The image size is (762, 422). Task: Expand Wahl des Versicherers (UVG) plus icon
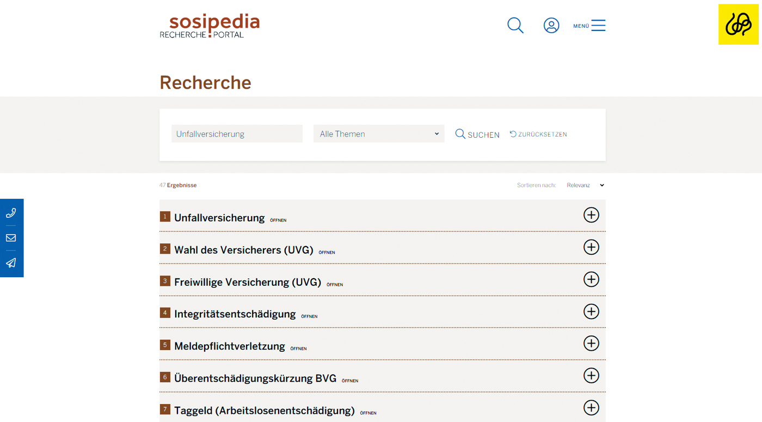(x=591, y=247)
